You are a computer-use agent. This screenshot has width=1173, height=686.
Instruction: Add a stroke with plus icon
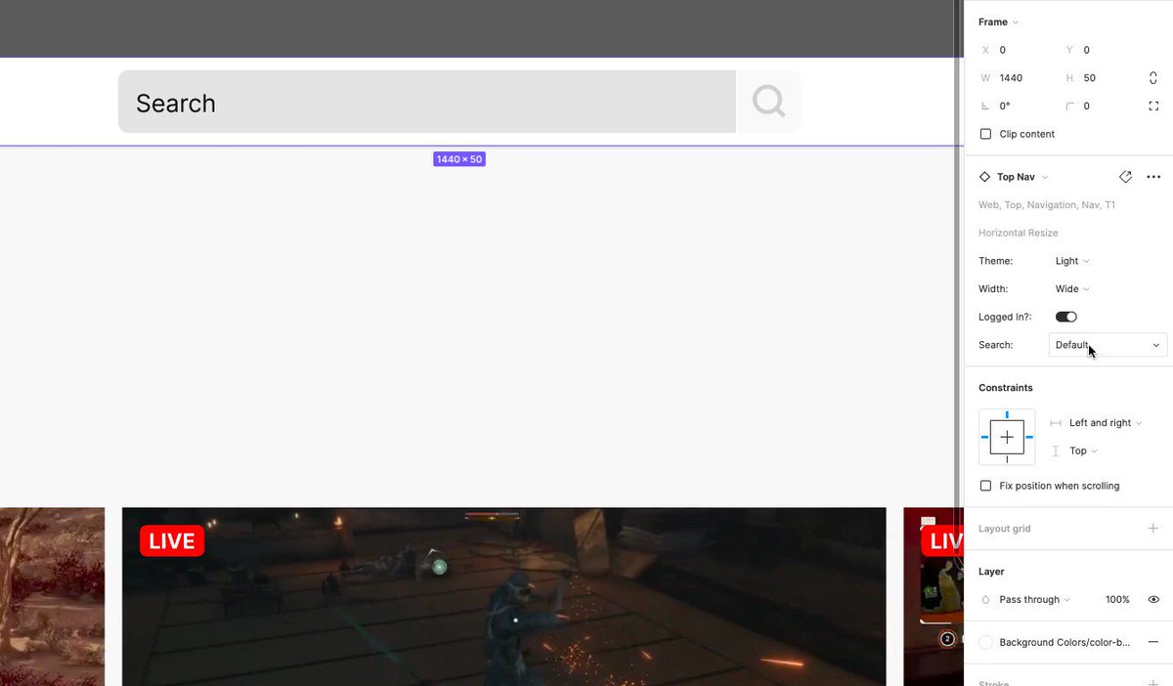(1153, 682)
